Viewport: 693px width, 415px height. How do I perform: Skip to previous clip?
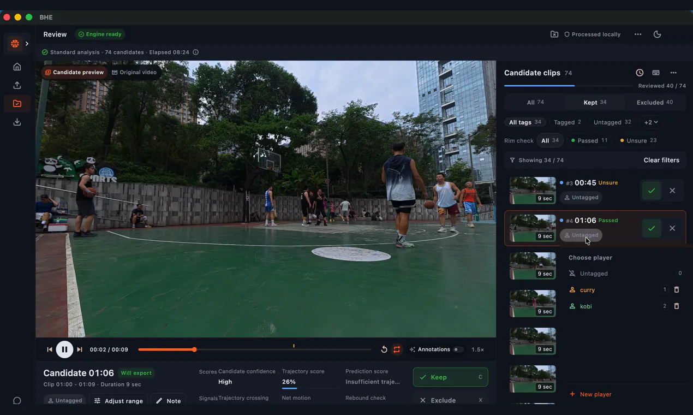[50, 349]
